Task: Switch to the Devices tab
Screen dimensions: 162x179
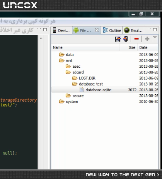Action: tap(61, 30)
